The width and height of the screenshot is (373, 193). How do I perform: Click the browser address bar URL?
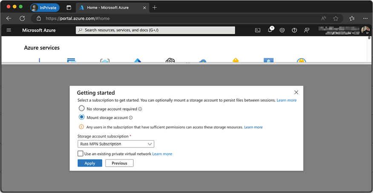click(77, 18)
